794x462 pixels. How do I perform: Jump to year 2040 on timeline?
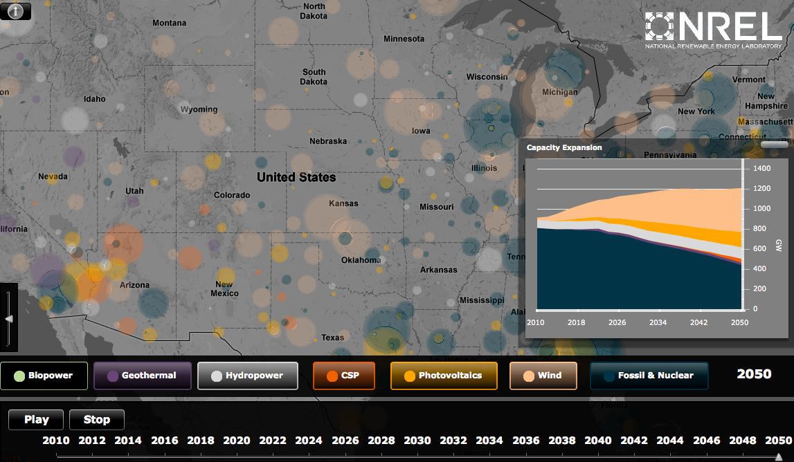pyautogui.click(x=598, y=441)
